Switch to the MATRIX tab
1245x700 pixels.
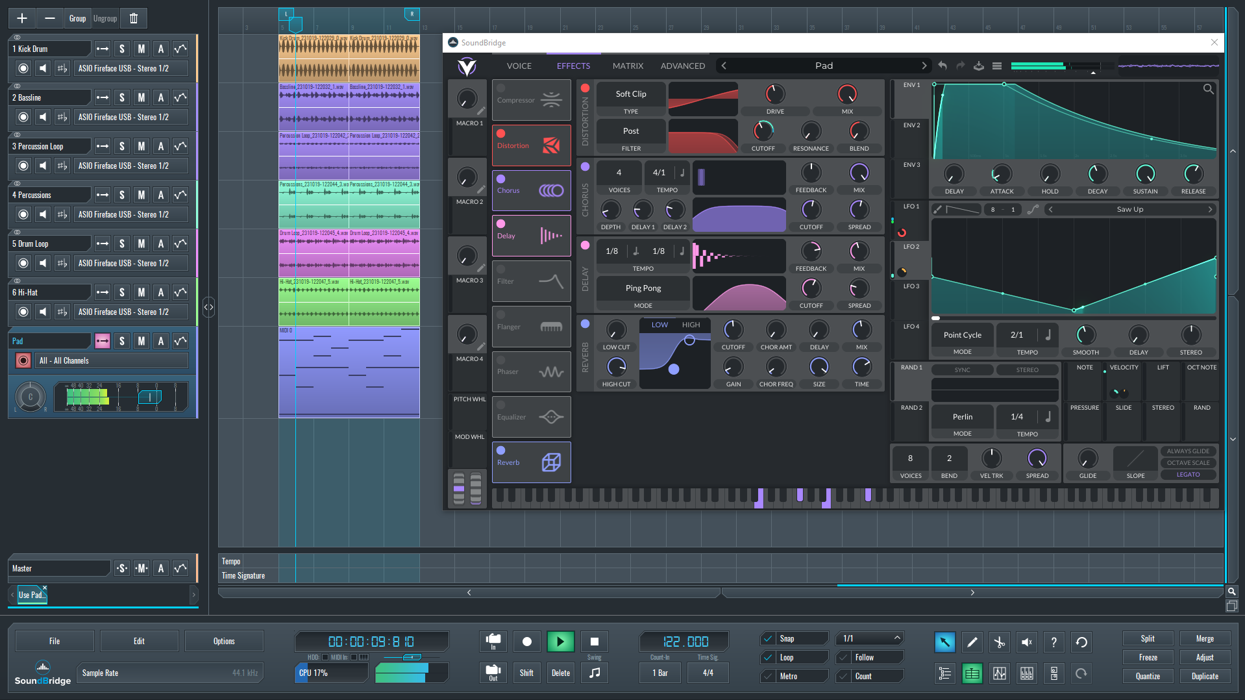point(627,66)
